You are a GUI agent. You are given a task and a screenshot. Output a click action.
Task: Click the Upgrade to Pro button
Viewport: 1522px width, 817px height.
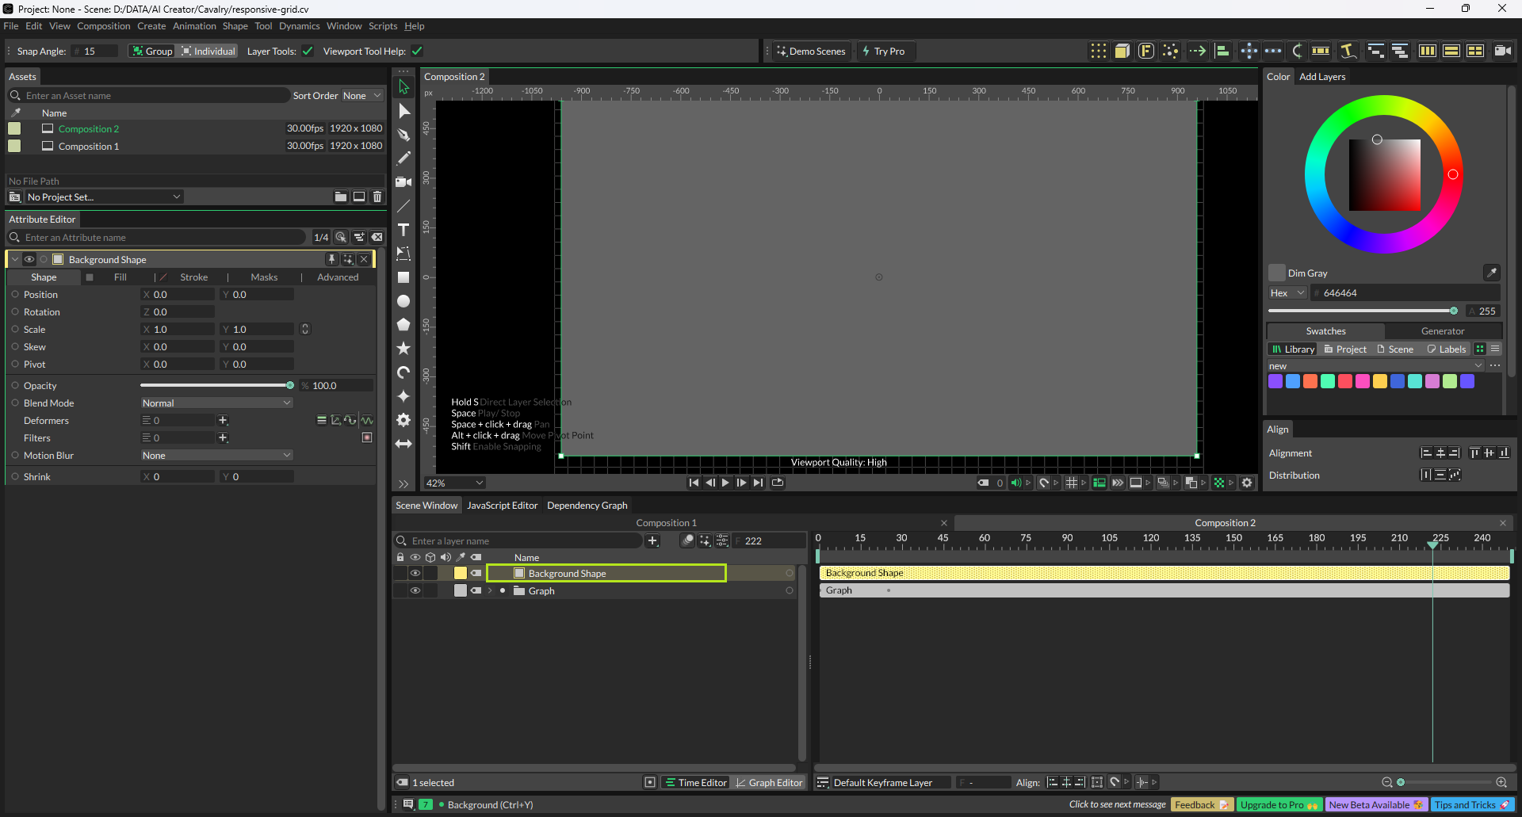[1278, 805]
